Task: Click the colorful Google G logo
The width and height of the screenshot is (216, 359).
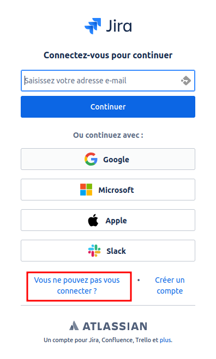Action: pos(91,159)
